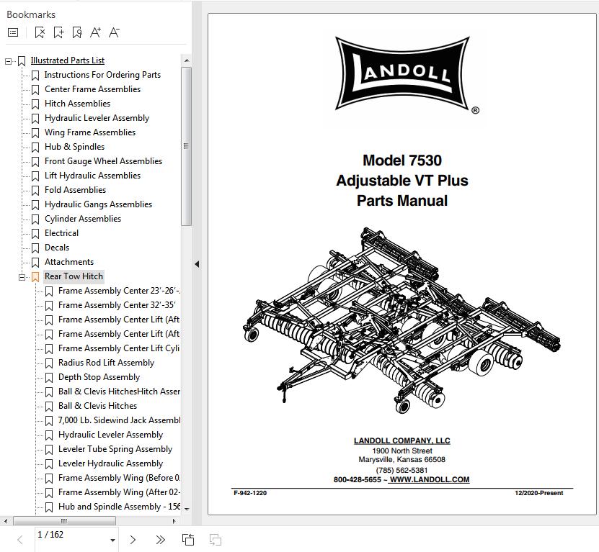Click the find current bookmark icon
Viewport: 599px width, 552px height.
[x=77, y=32]
